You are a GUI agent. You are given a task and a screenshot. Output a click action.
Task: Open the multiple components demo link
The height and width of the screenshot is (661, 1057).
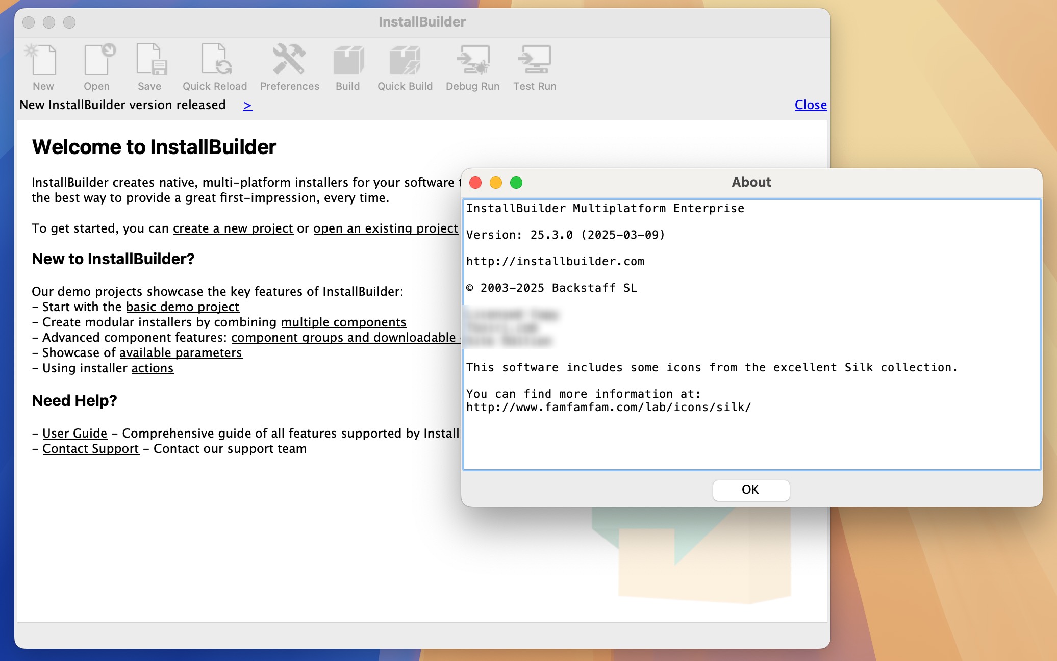[x=343, y=322]
